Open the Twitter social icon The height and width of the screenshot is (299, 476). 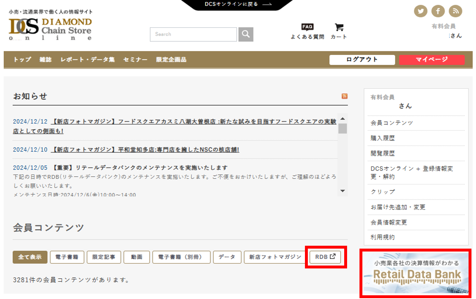click(x=421, y=11)
